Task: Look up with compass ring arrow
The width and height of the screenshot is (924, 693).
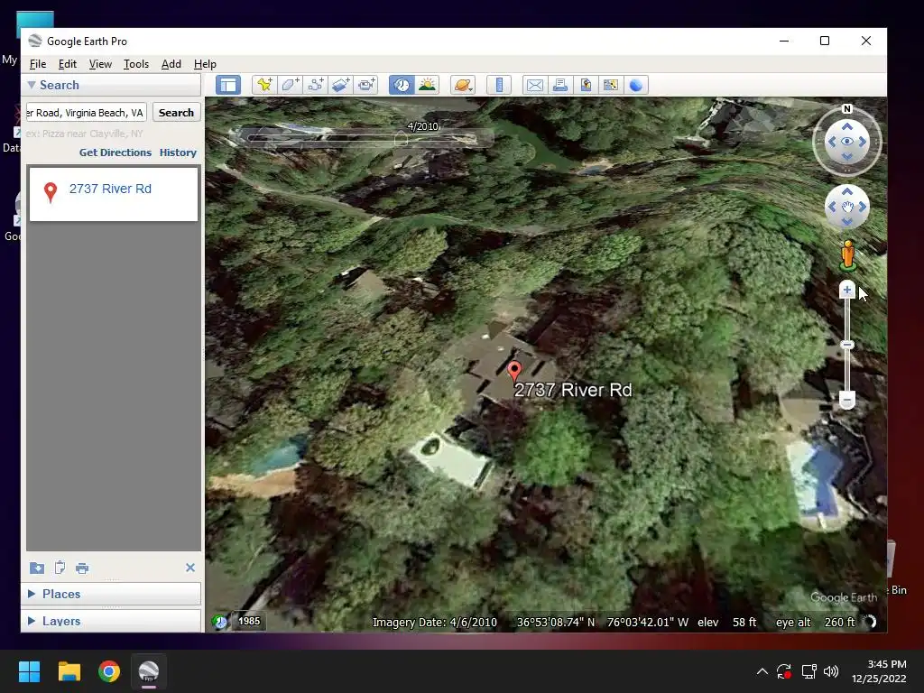Action: pyautogui.click(x=846, y=126)
